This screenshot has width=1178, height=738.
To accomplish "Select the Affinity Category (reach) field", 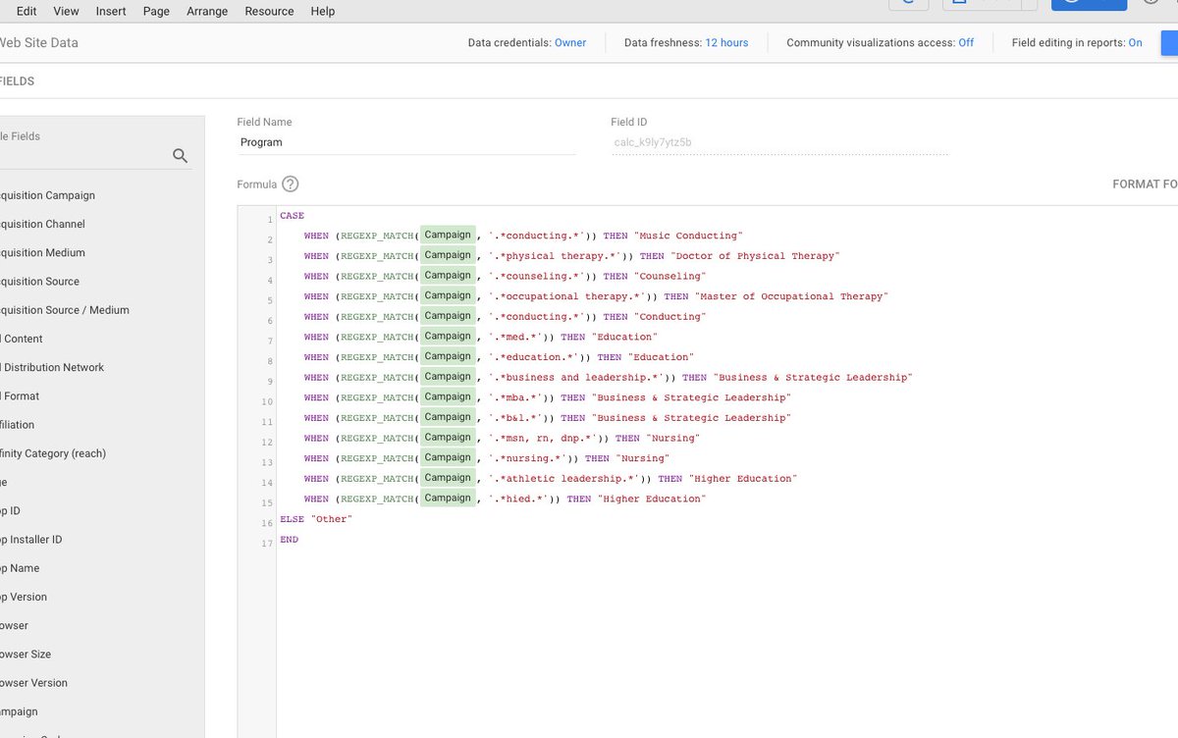I will (53, 453).
